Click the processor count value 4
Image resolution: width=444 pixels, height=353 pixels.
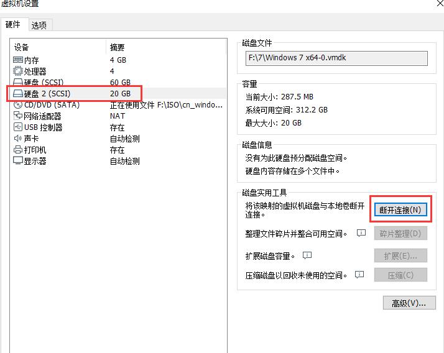click(112, 71)
